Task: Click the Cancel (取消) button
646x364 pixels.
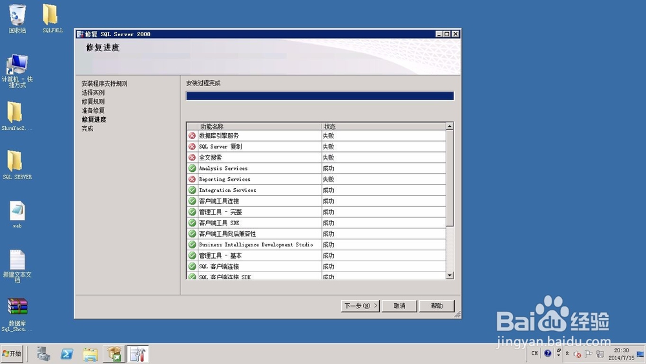Action: coord(399,306)
